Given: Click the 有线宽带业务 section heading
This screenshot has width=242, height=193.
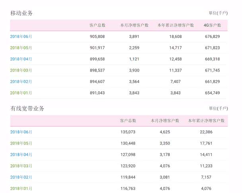Looking at the screenshot, I should [27, 108].
